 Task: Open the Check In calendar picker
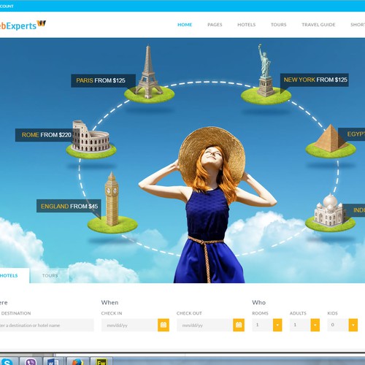coord(164,325)
